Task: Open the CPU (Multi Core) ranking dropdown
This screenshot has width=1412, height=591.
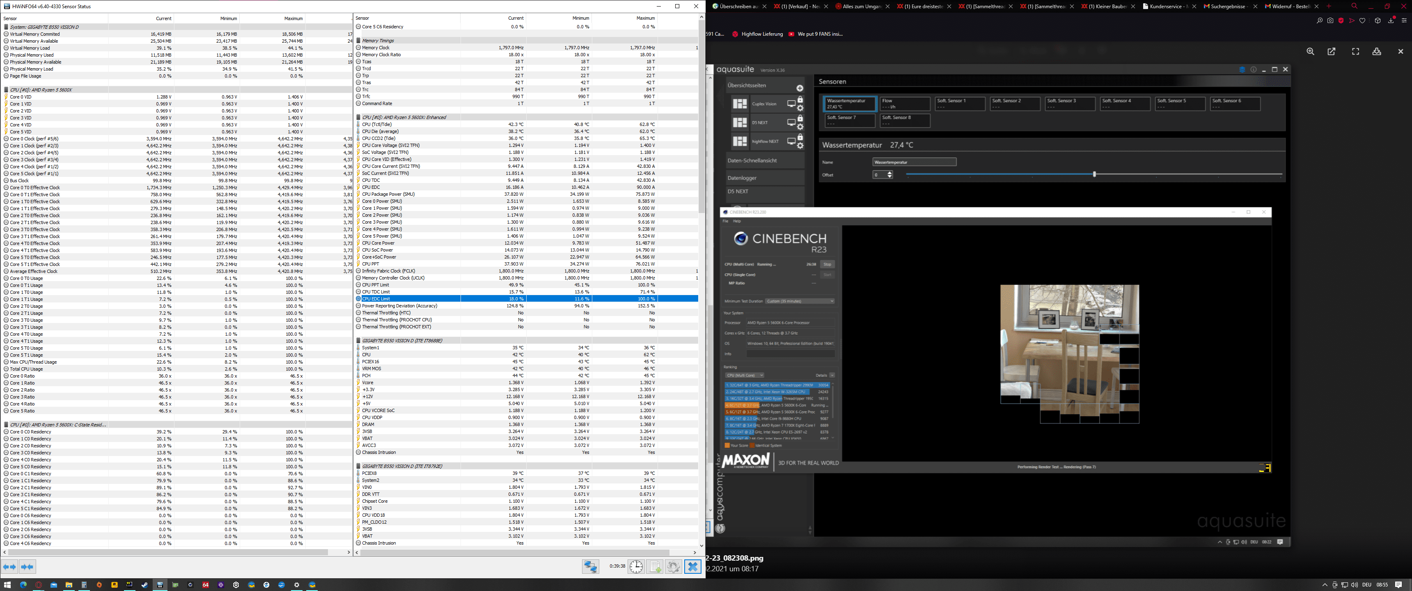Action: pos(744,376)
